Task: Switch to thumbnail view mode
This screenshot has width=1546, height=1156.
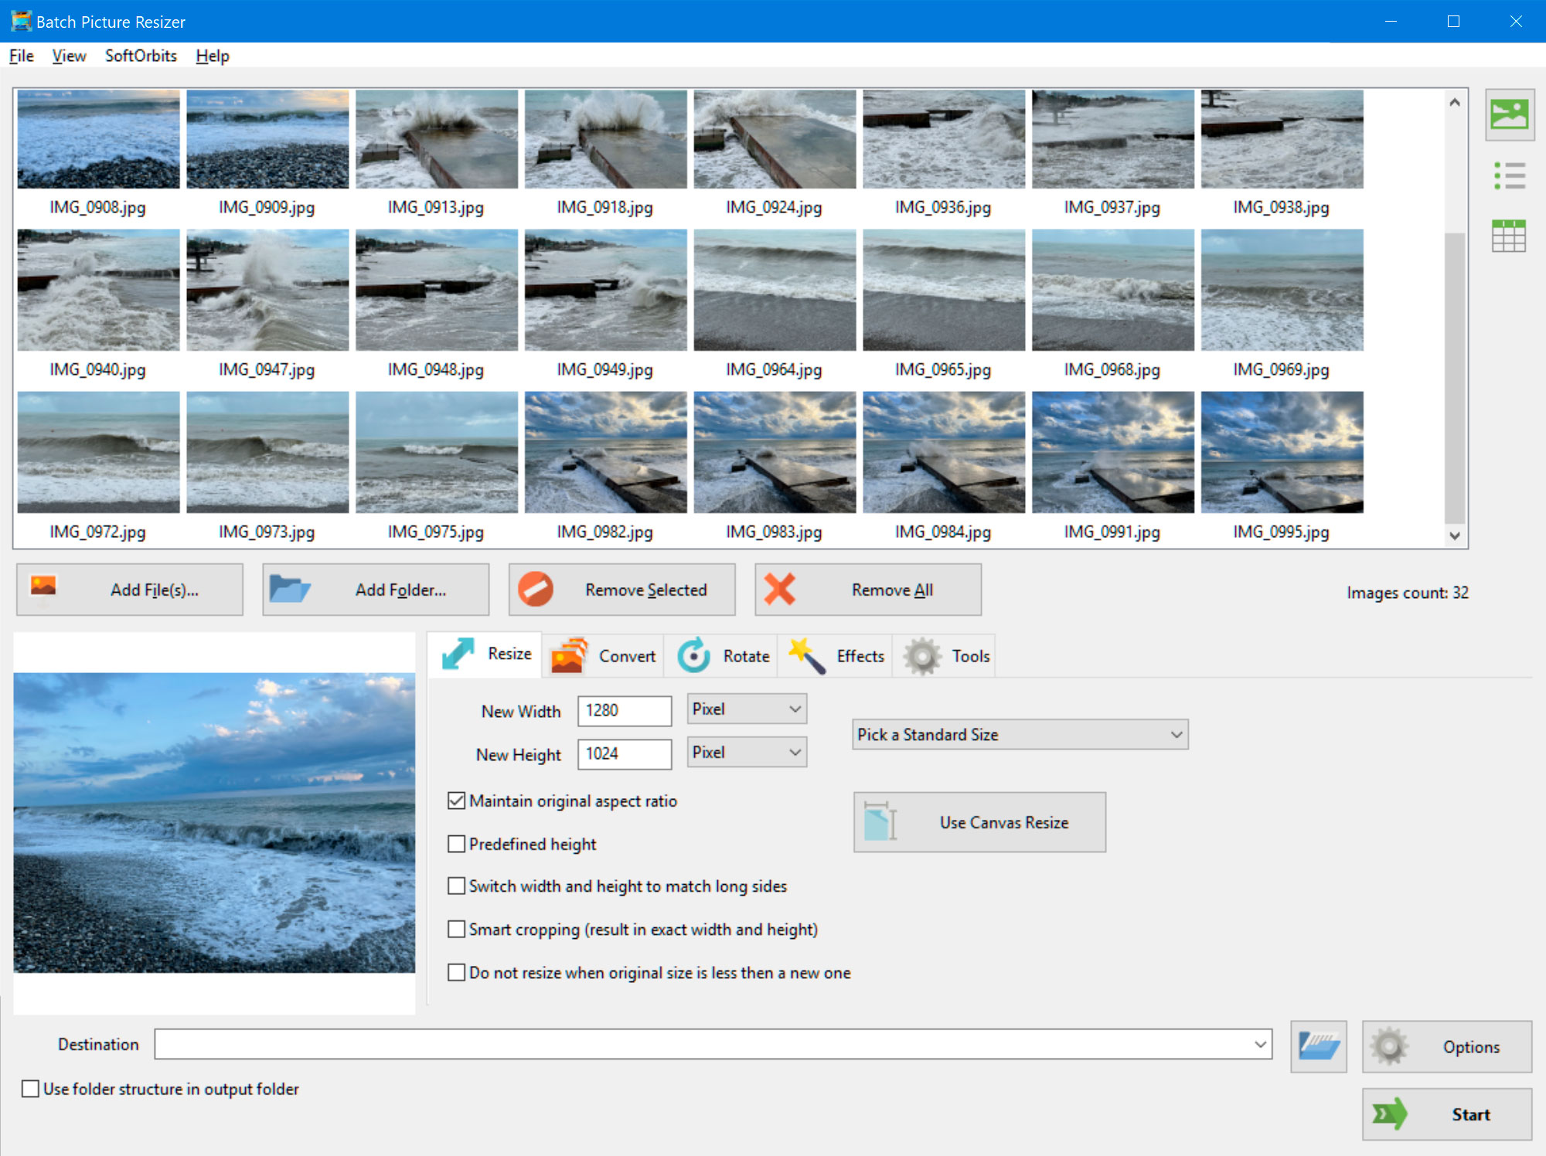Action: [x=1509, y=113]
